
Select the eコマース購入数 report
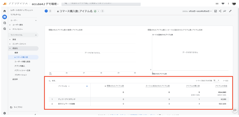pos(21,57)
